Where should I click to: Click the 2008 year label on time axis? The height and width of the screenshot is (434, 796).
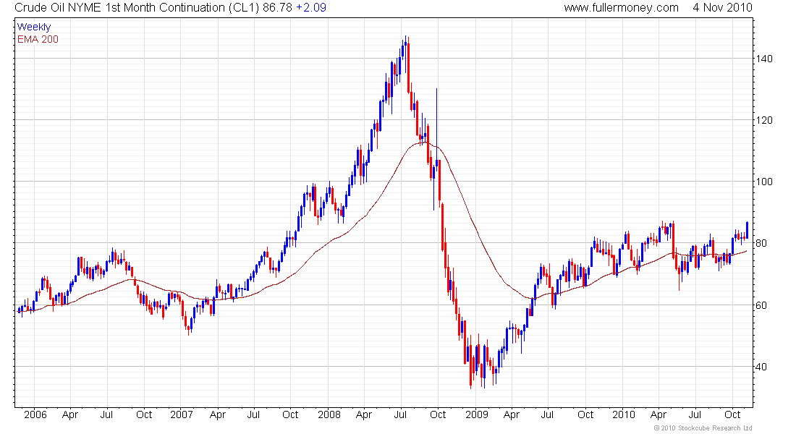[x=329, y=414]
